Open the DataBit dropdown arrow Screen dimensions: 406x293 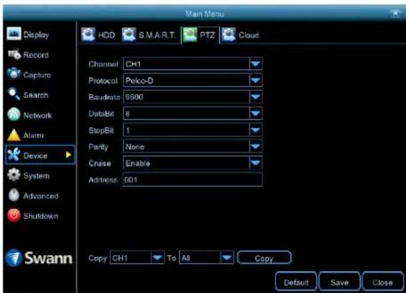click(x=255, y=113)
